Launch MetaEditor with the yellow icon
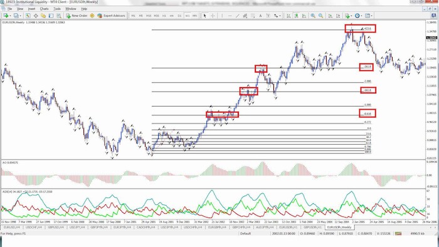439x247 pixels. pyautogui.click(x=92, y=16)
